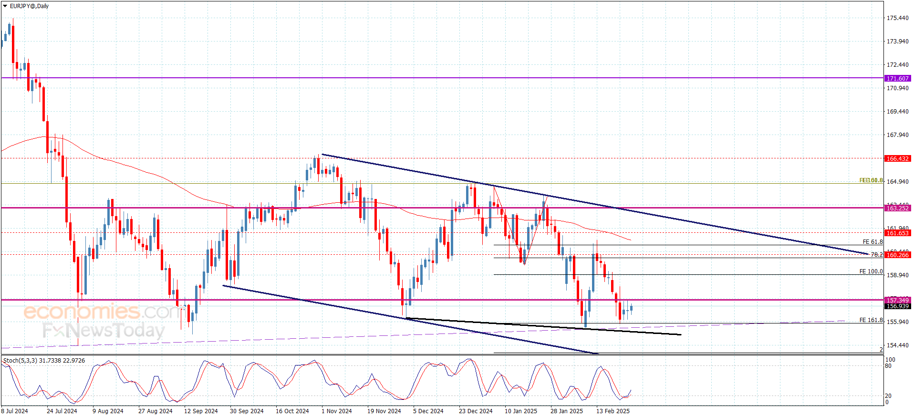This screenshot has height=417, width=914.
Task: Click the 158.940 price axis value
Action: point(897,275)
